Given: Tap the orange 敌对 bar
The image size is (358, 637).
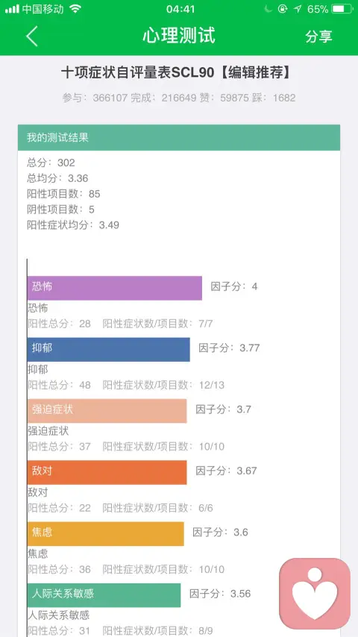Looking at the screenshot, I should [x=107, y=472].
